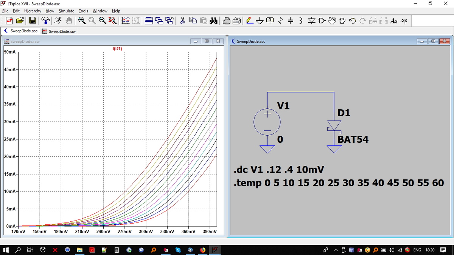Image resolution: width=454 pixels, height=255 pixels.
Task: Click the I(D1) trace label
Action: (117, 49)
